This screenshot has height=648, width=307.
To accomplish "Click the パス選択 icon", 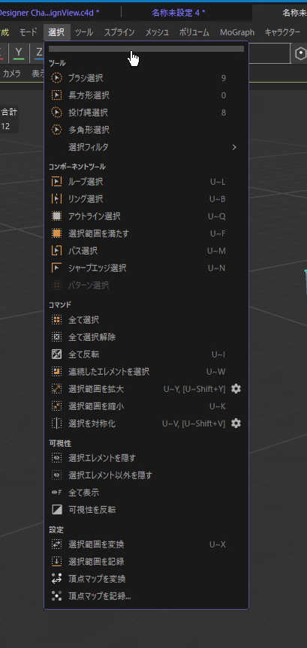I will coord(56,251).
